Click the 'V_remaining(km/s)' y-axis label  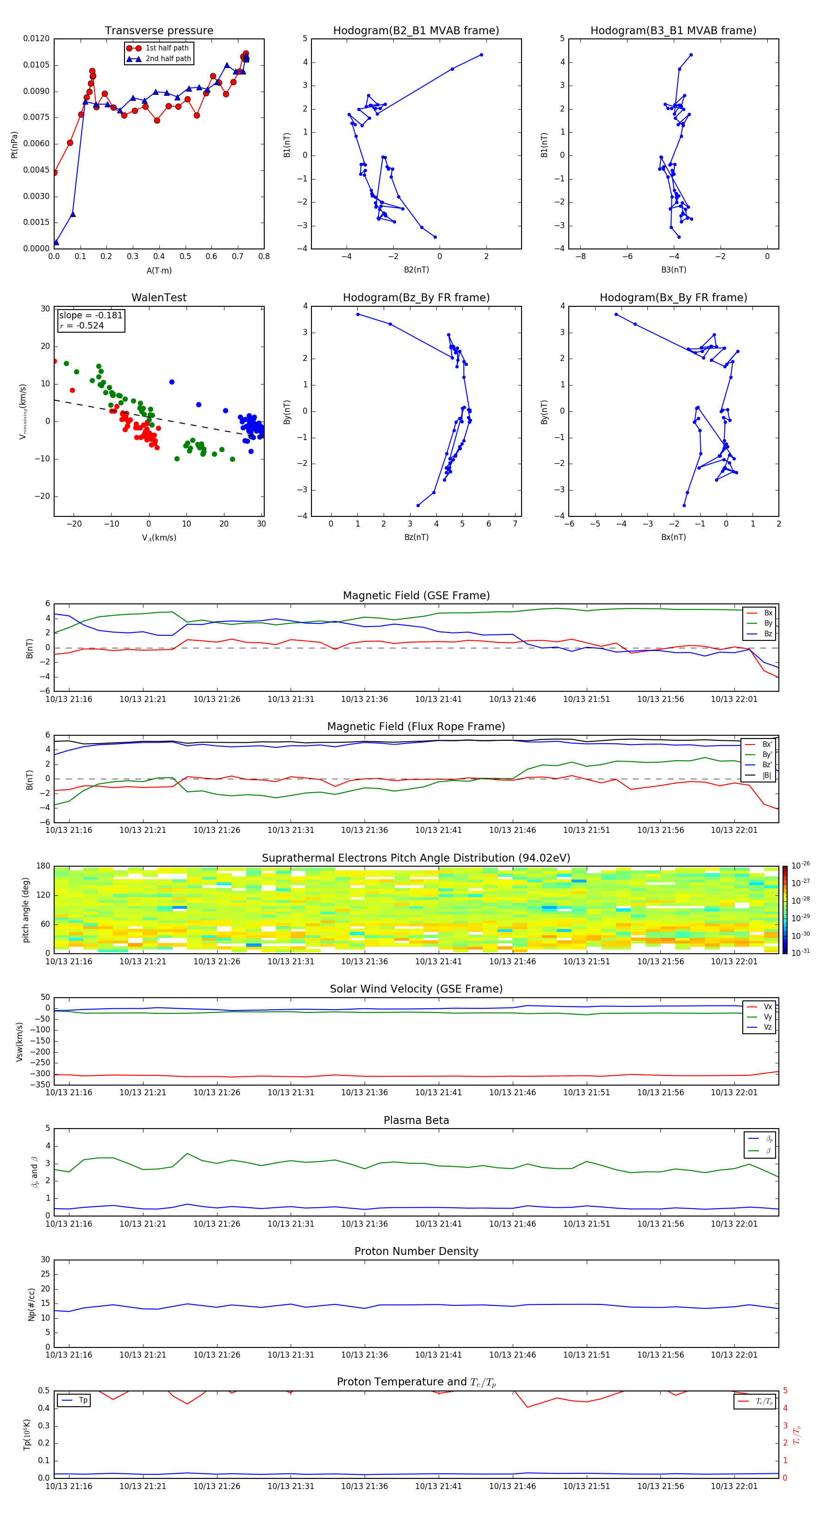click(23, 411)
